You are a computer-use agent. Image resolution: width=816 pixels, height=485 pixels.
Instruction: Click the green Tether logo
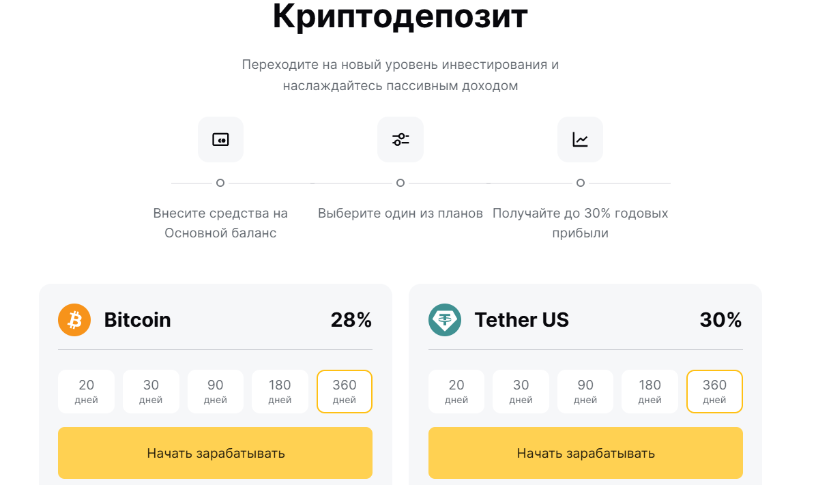point(445,320)
